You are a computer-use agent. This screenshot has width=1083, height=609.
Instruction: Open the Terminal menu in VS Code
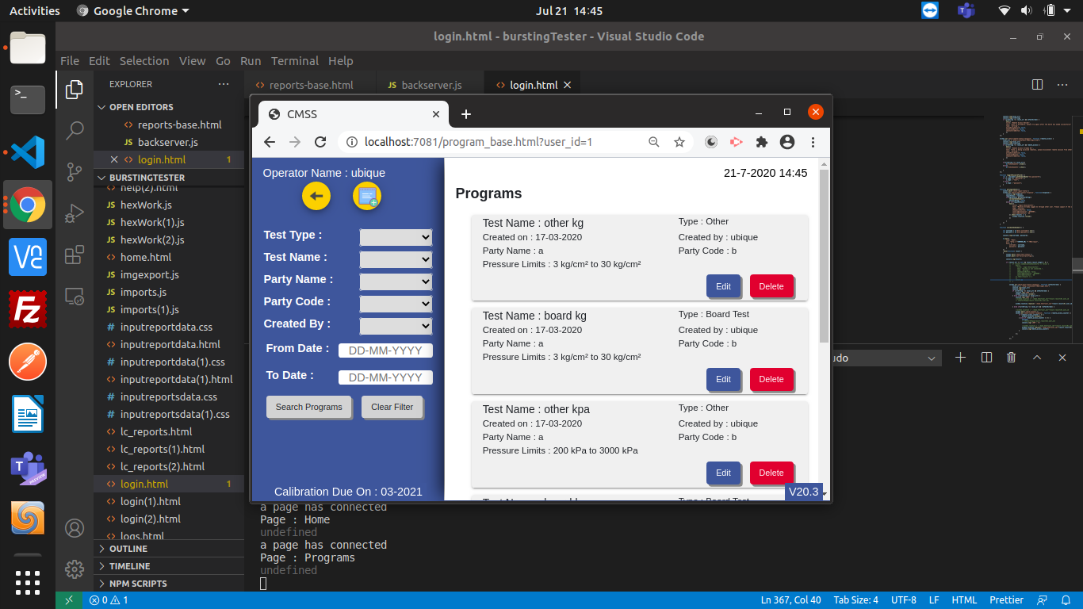(294, 60)
